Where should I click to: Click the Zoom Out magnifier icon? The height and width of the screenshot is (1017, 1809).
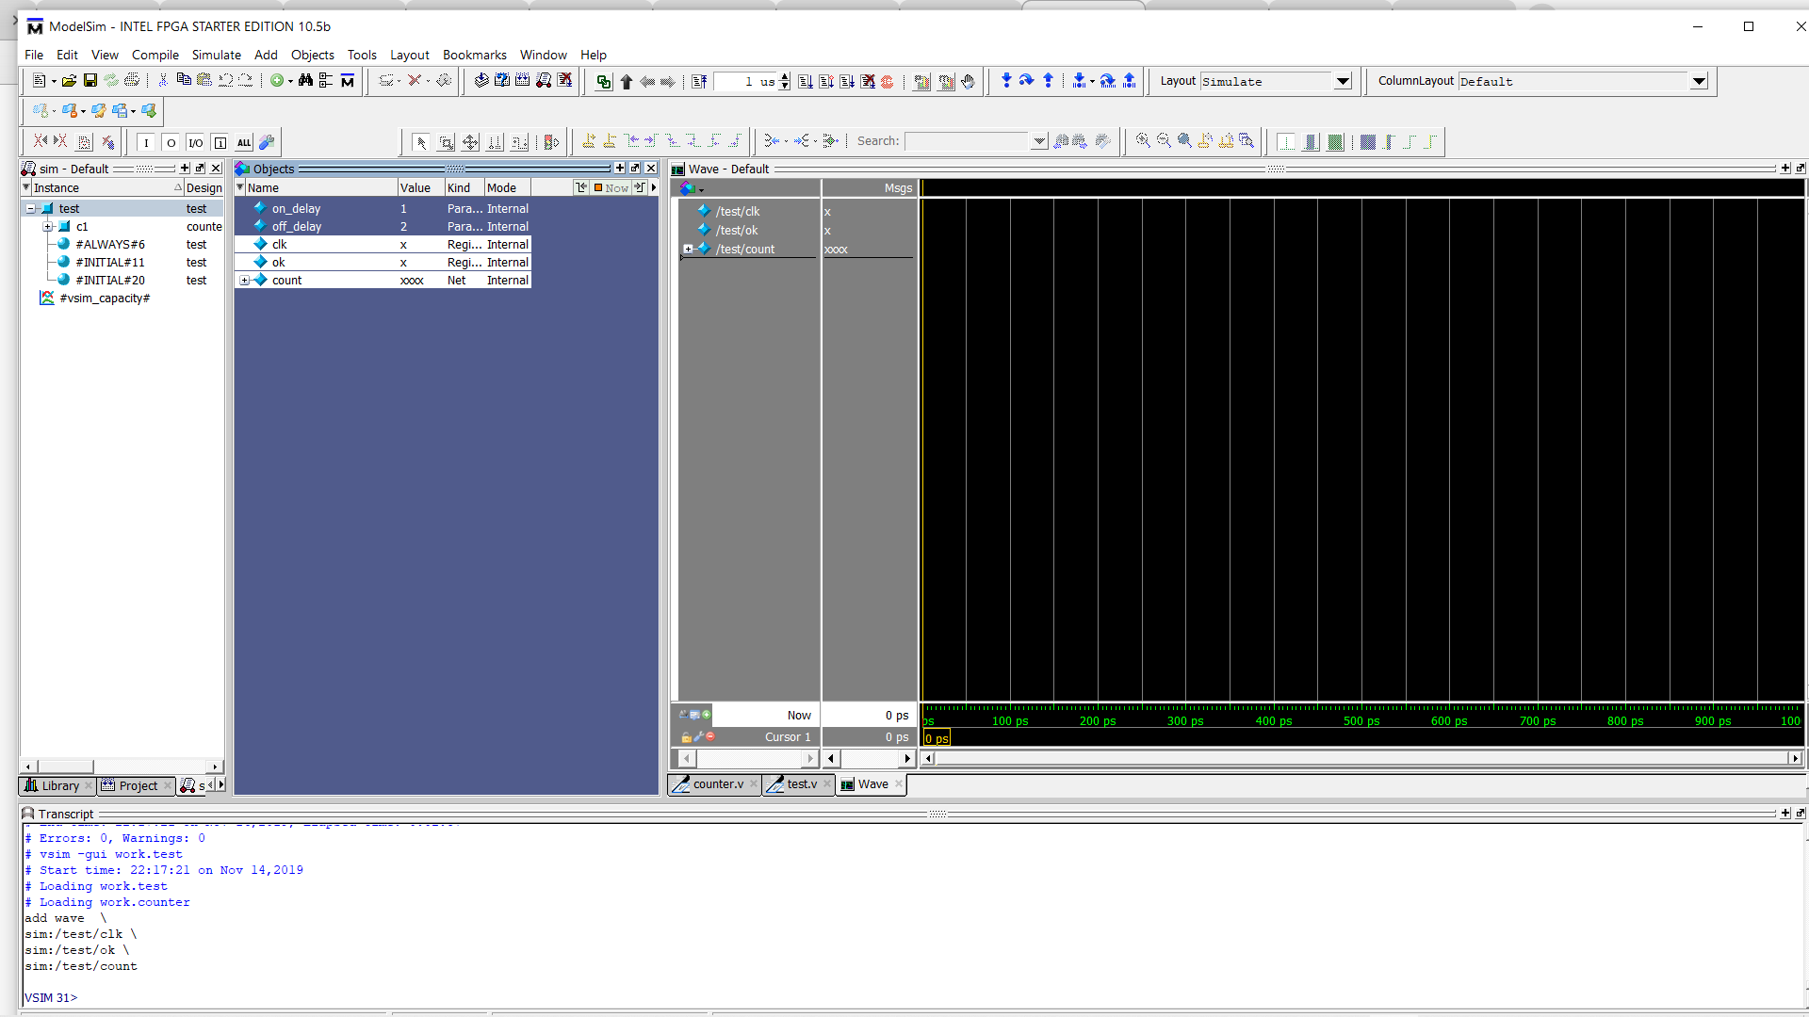coord(1164,141)
